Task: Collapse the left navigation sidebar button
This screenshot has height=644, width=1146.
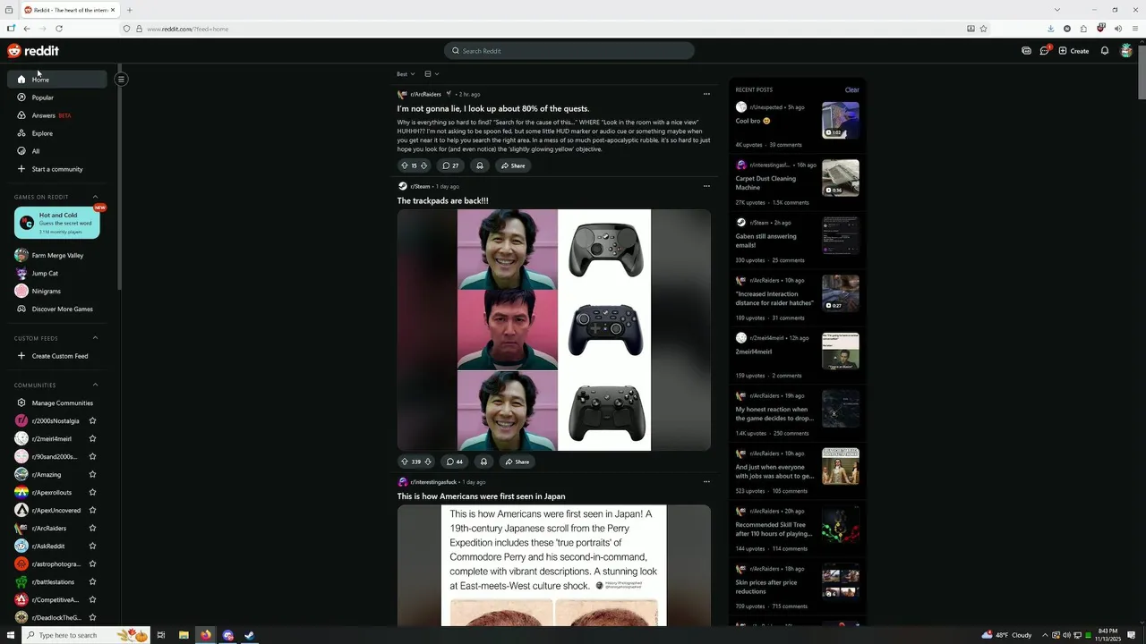Action: tap(121, 79)
